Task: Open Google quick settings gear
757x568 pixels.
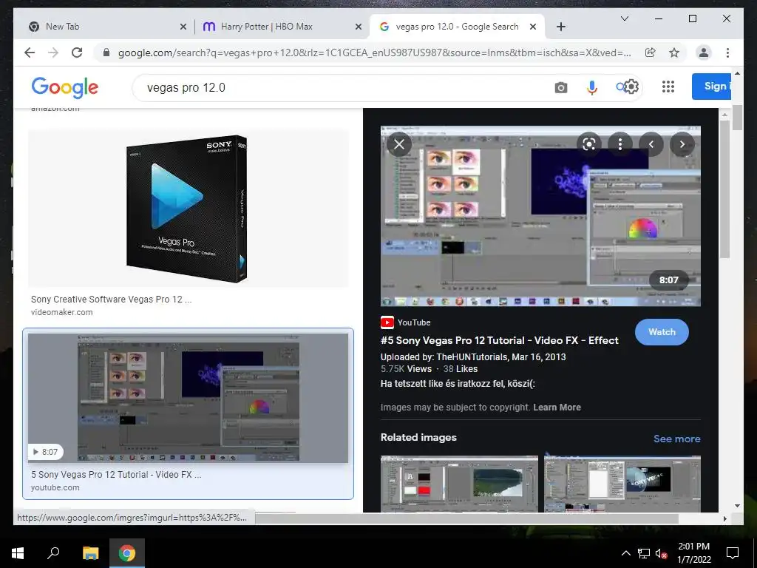Action: coord(631,87)
